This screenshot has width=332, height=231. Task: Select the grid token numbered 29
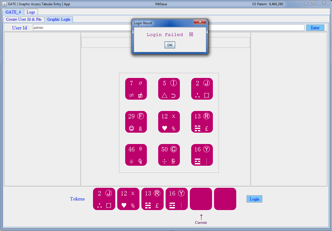[x=136, y=122]
